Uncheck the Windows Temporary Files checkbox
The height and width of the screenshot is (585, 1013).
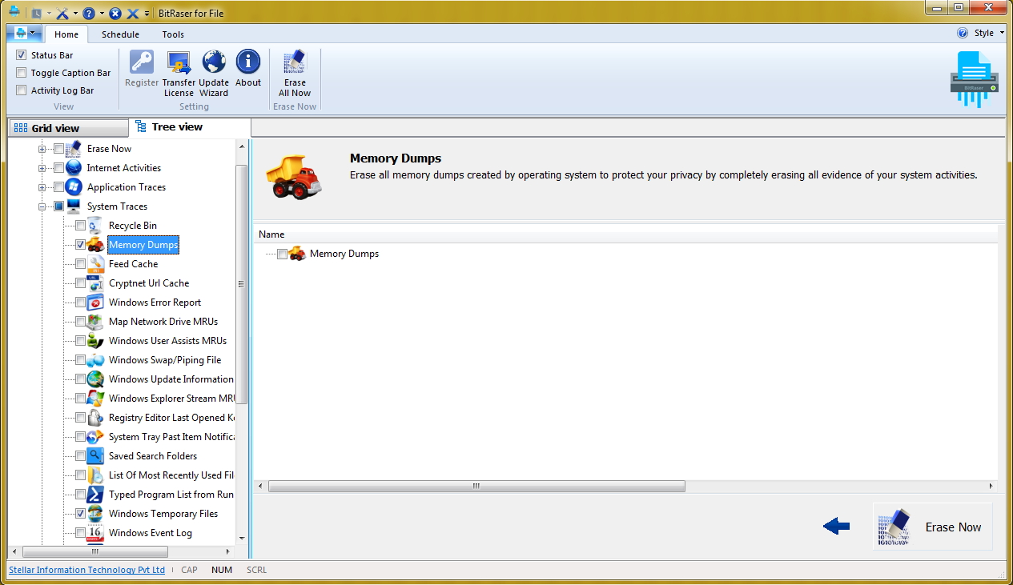tap(80, 514)
